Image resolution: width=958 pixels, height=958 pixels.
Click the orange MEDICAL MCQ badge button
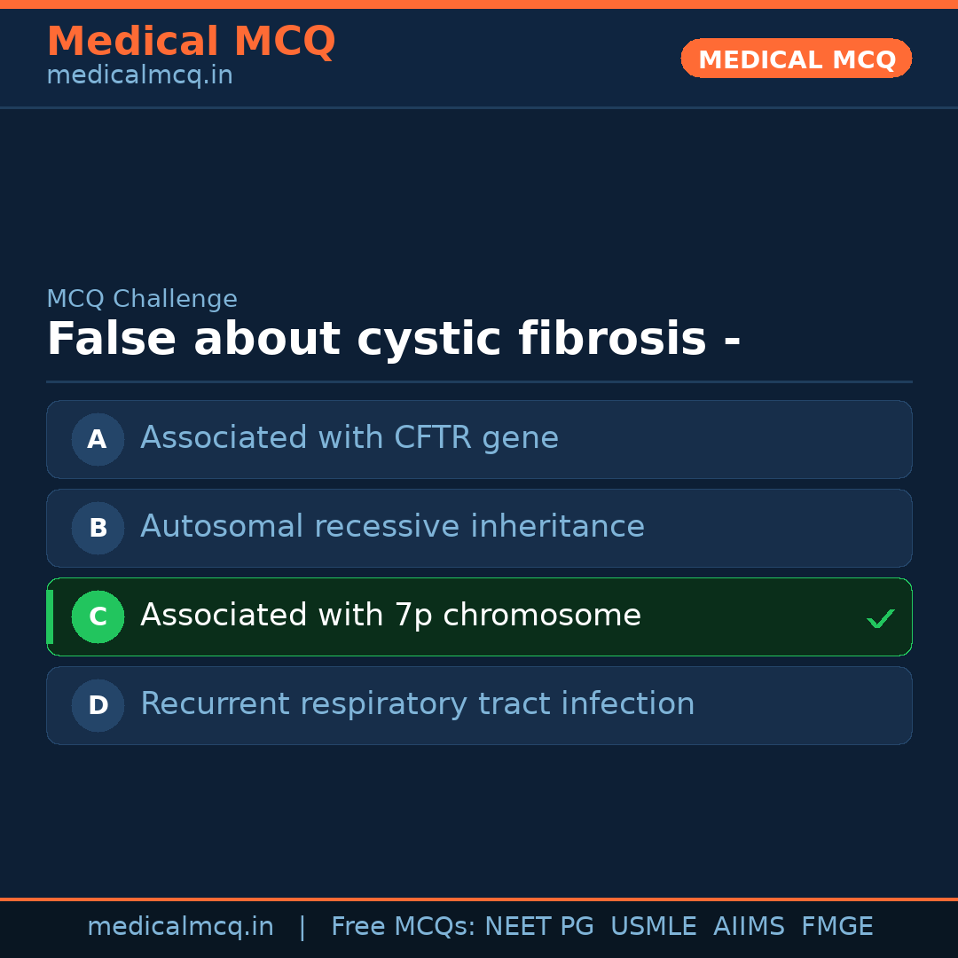(x=796, y=59)
